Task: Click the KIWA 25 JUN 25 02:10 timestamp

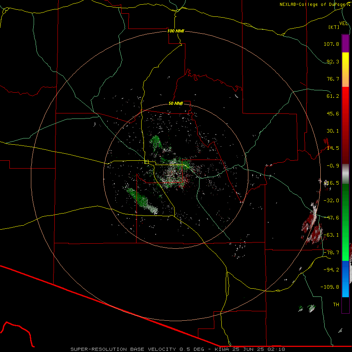Action: [250, 349]
